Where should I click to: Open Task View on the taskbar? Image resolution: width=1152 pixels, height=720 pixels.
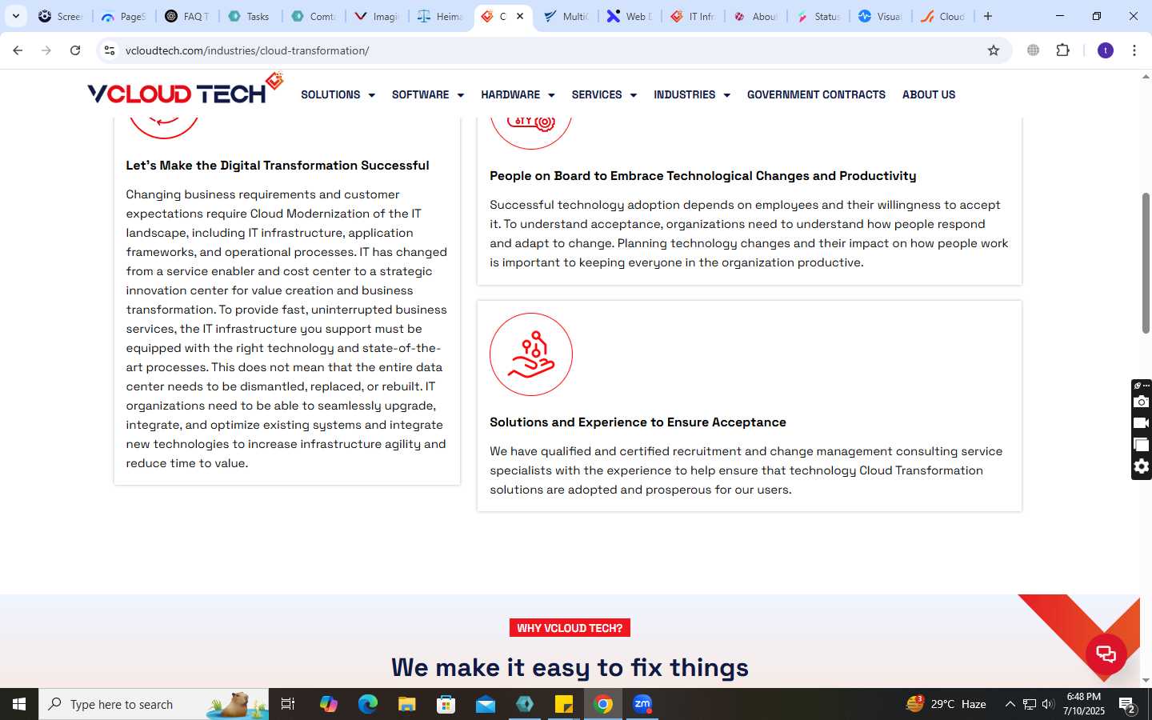click(x=288, y=704)
